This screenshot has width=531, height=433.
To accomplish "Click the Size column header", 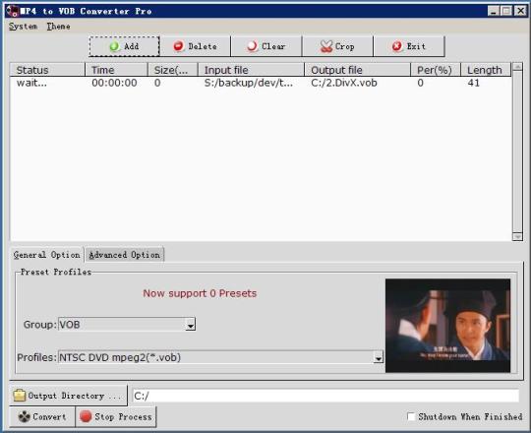I will 173,70.
